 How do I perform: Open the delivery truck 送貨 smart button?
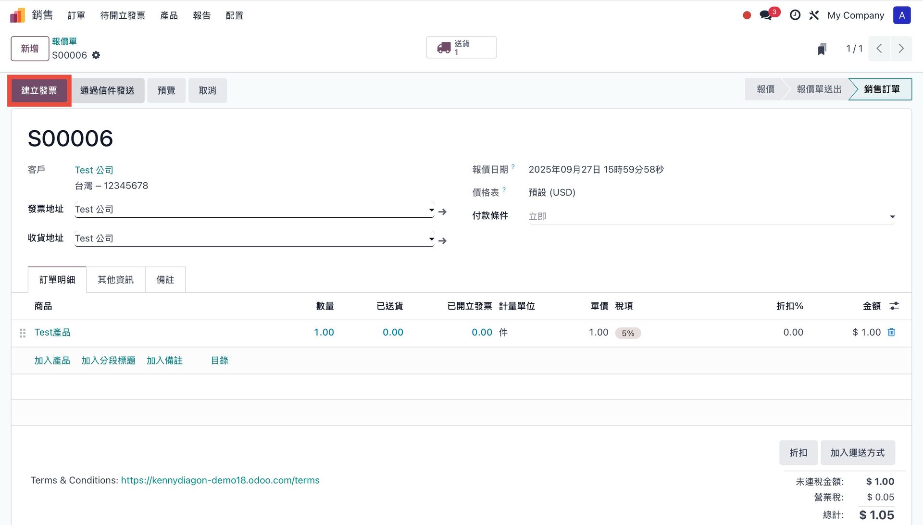pyautogui.click(x=461, y=48)
